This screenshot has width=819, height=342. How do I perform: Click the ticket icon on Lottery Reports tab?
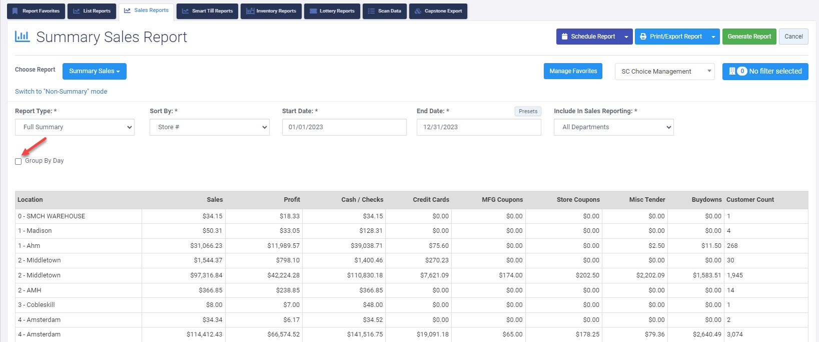(313, 11)
